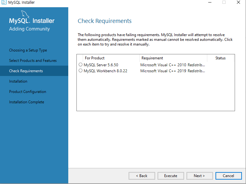Click the Status column header
The width and height of the screenshot is (246, 184).
221,58
